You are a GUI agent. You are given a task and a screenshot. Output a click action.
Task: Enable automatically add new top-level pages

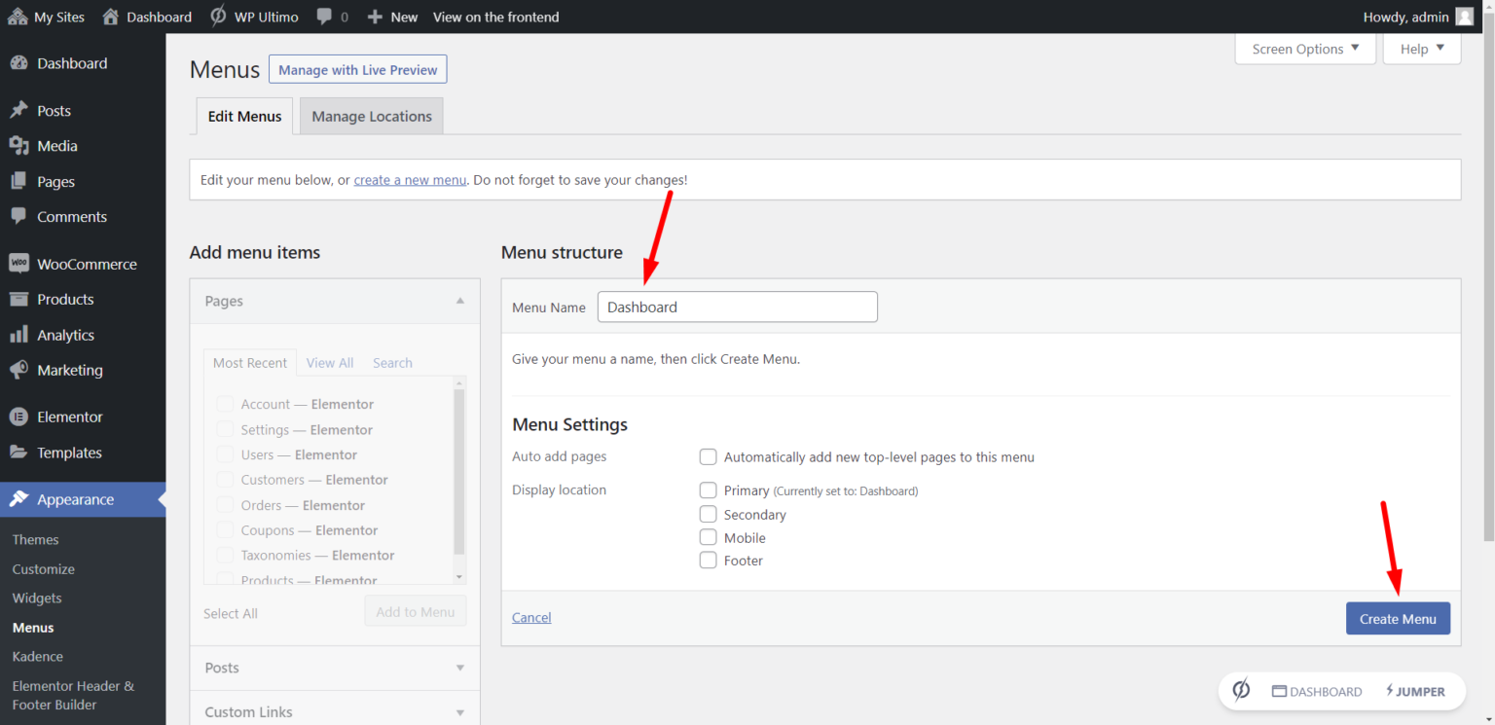(708, 456)
